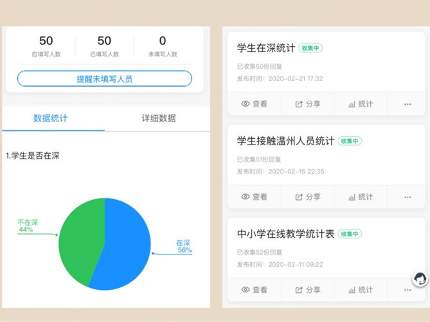Open more options for 学生在深统计 card
This screenshot has width=430, height=322.
(407, 104)
